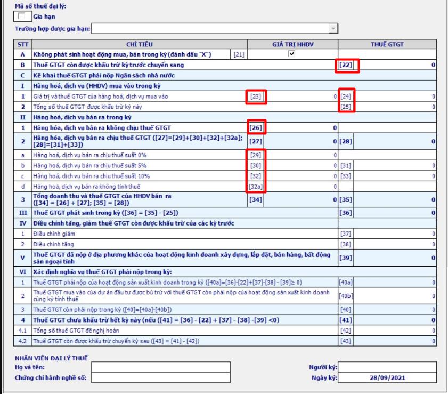The height and width of the screenshot is (394, 448).
Task: Click the [23] purchase value field
Action: click(302, 97)
